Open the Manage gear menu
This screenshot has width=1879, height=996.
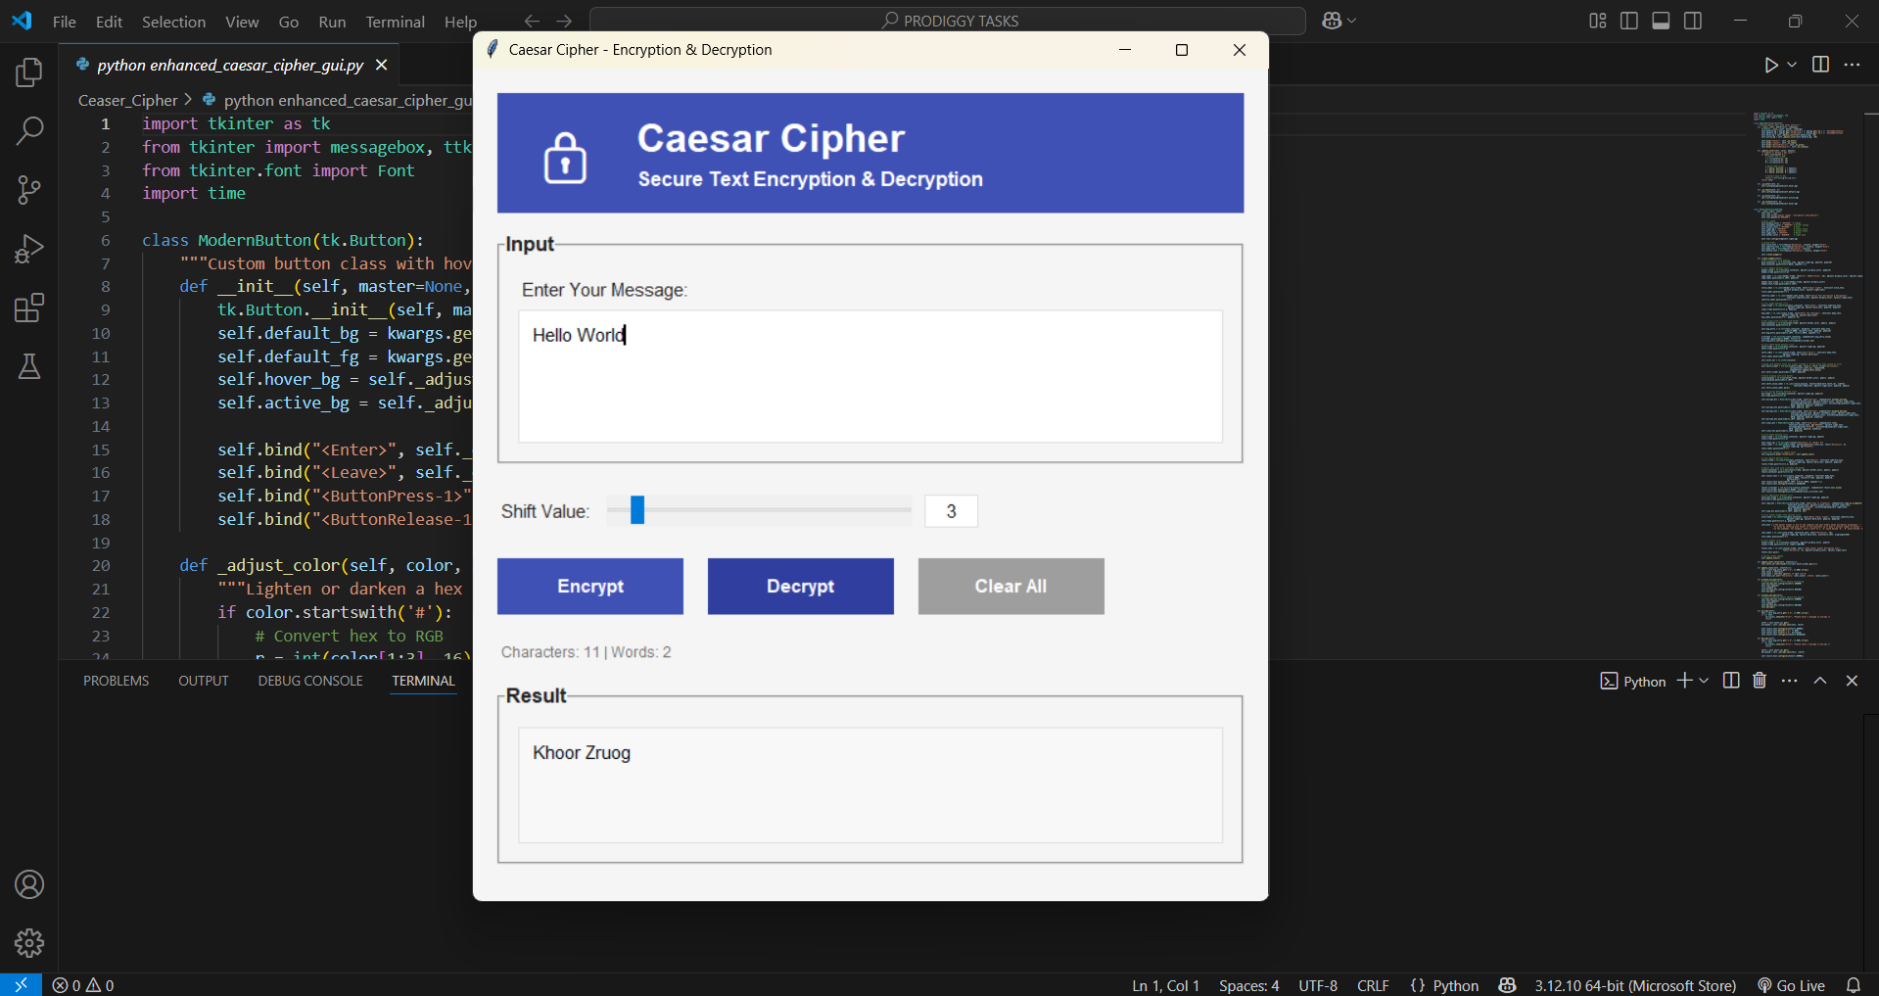point(29,942)
